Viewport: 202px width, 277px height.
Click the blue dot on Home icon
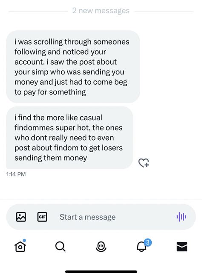click(24, 240)
